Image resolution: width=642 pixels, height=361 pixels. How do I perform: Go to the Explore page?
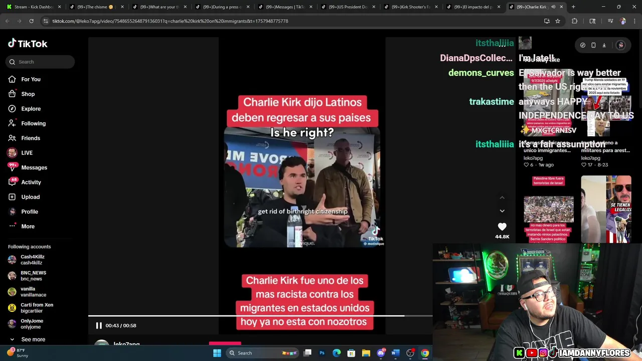31,109
